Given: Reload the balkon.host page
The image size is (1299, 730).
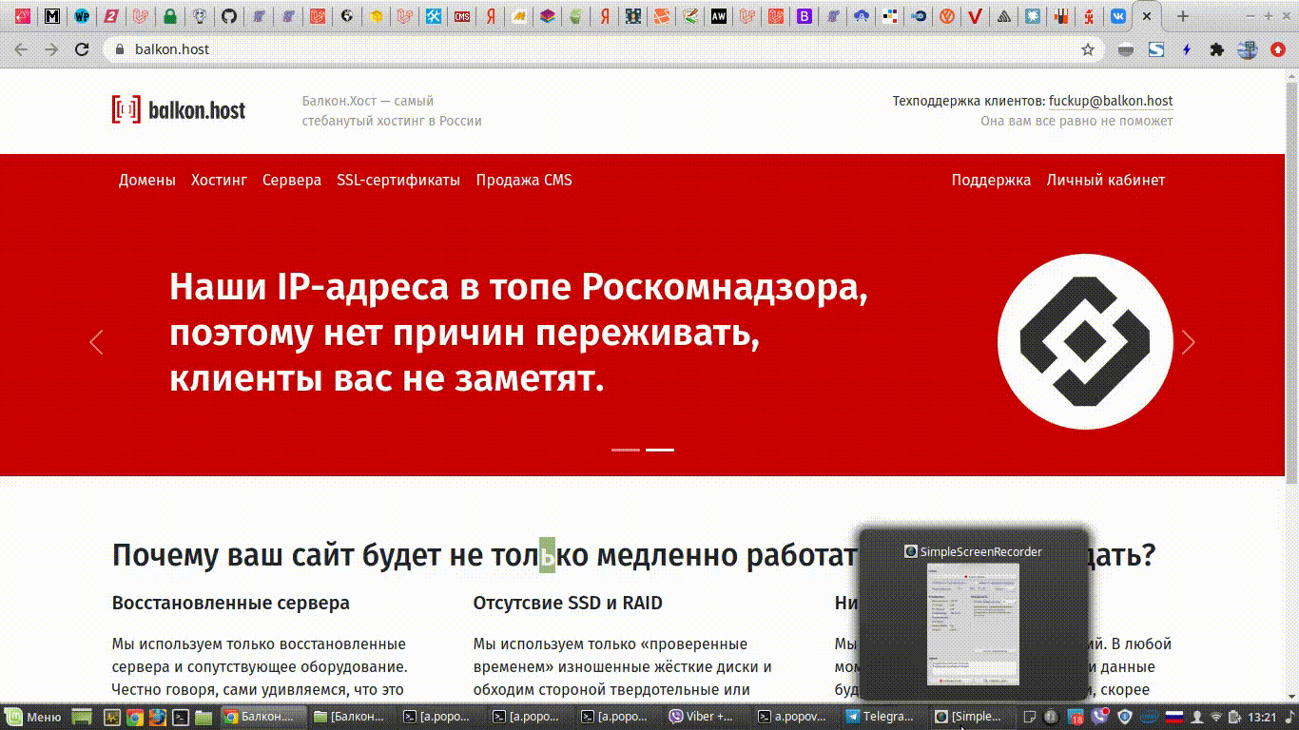Looking at the screenshot, I should click(82, 49).
